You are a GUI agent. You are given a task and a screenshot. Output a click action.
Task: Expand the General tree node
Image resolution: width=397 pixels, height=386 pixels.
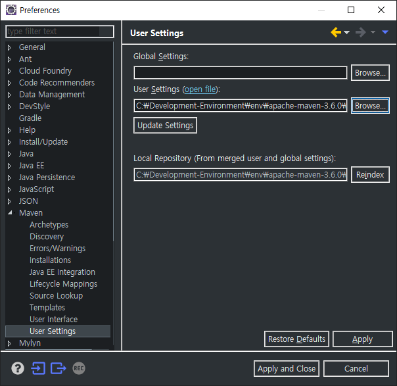(x=10, y=47)
